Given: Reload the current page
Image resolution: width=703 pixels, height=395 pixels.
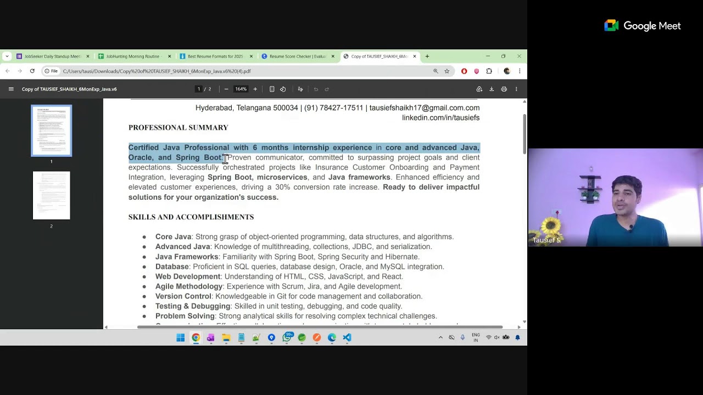Looking at the screenshot, I should coord(32,71).
